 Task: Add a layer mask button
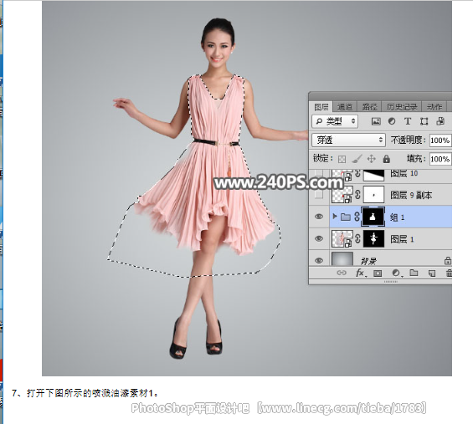pos(378,273)
